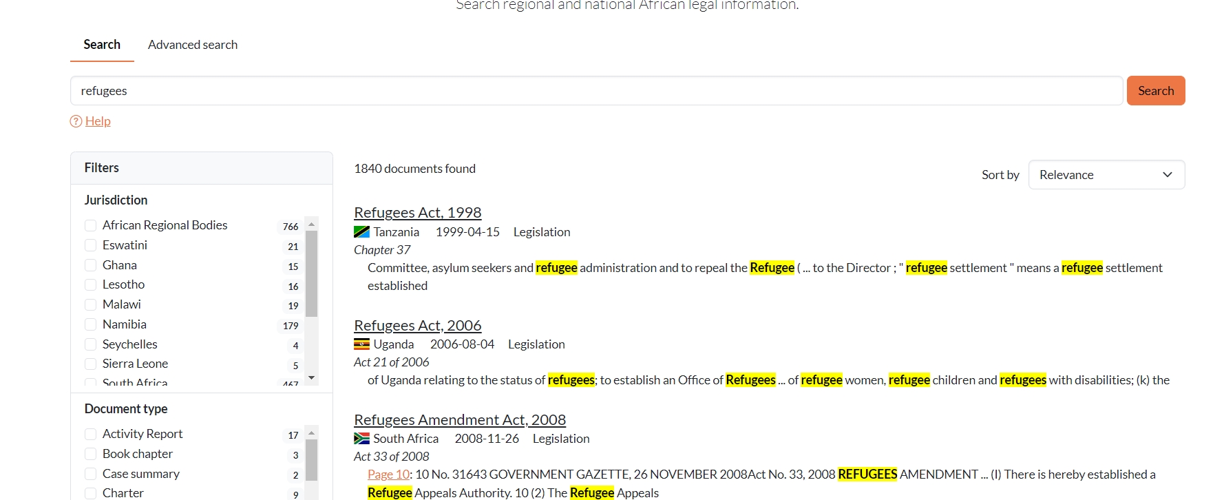Select the Case summary checkbox
1224x500 pixels.
(90, 474)
